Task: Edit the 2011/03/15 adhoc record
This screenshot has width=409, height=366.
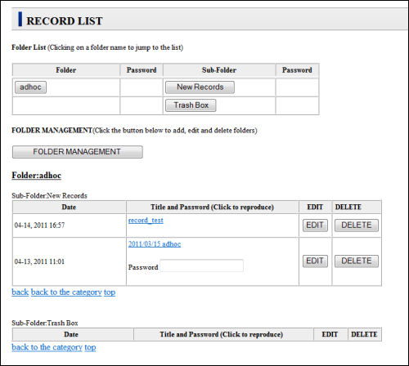Action: (x=315, y=261)
